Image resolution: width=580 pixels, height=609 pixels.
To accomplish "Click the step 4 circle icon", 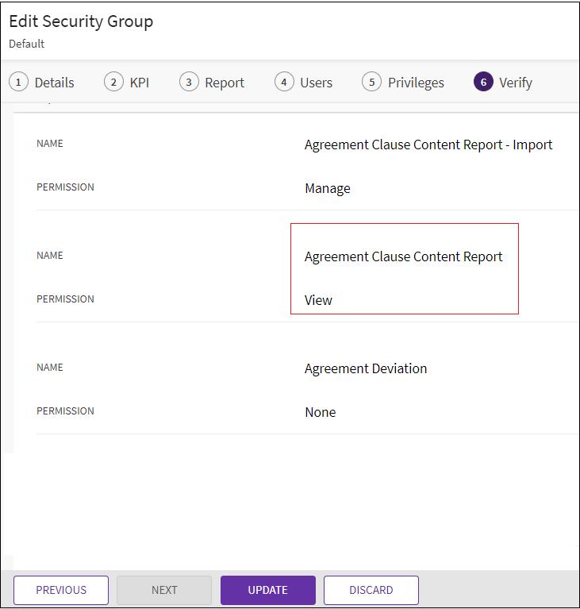I will (x=284, y=82).
